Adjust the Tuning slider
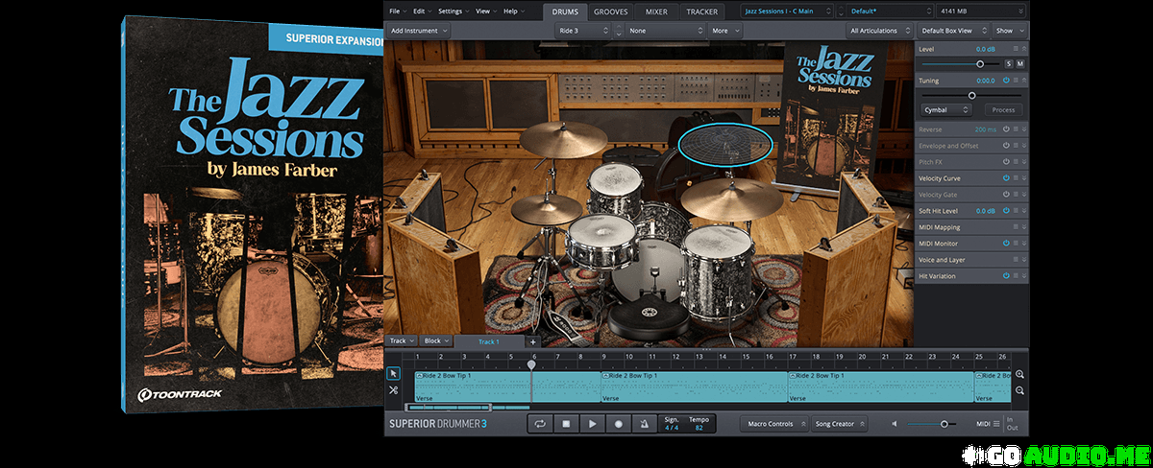The width and height of the screenshot is (1153, 468). tap(971, 95)
